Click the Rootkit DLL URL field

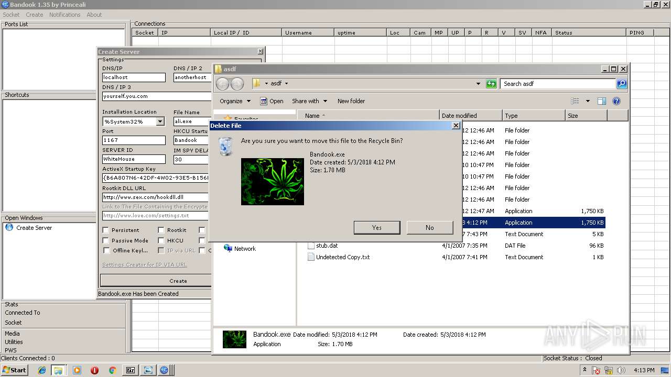[x=156, y=197]
